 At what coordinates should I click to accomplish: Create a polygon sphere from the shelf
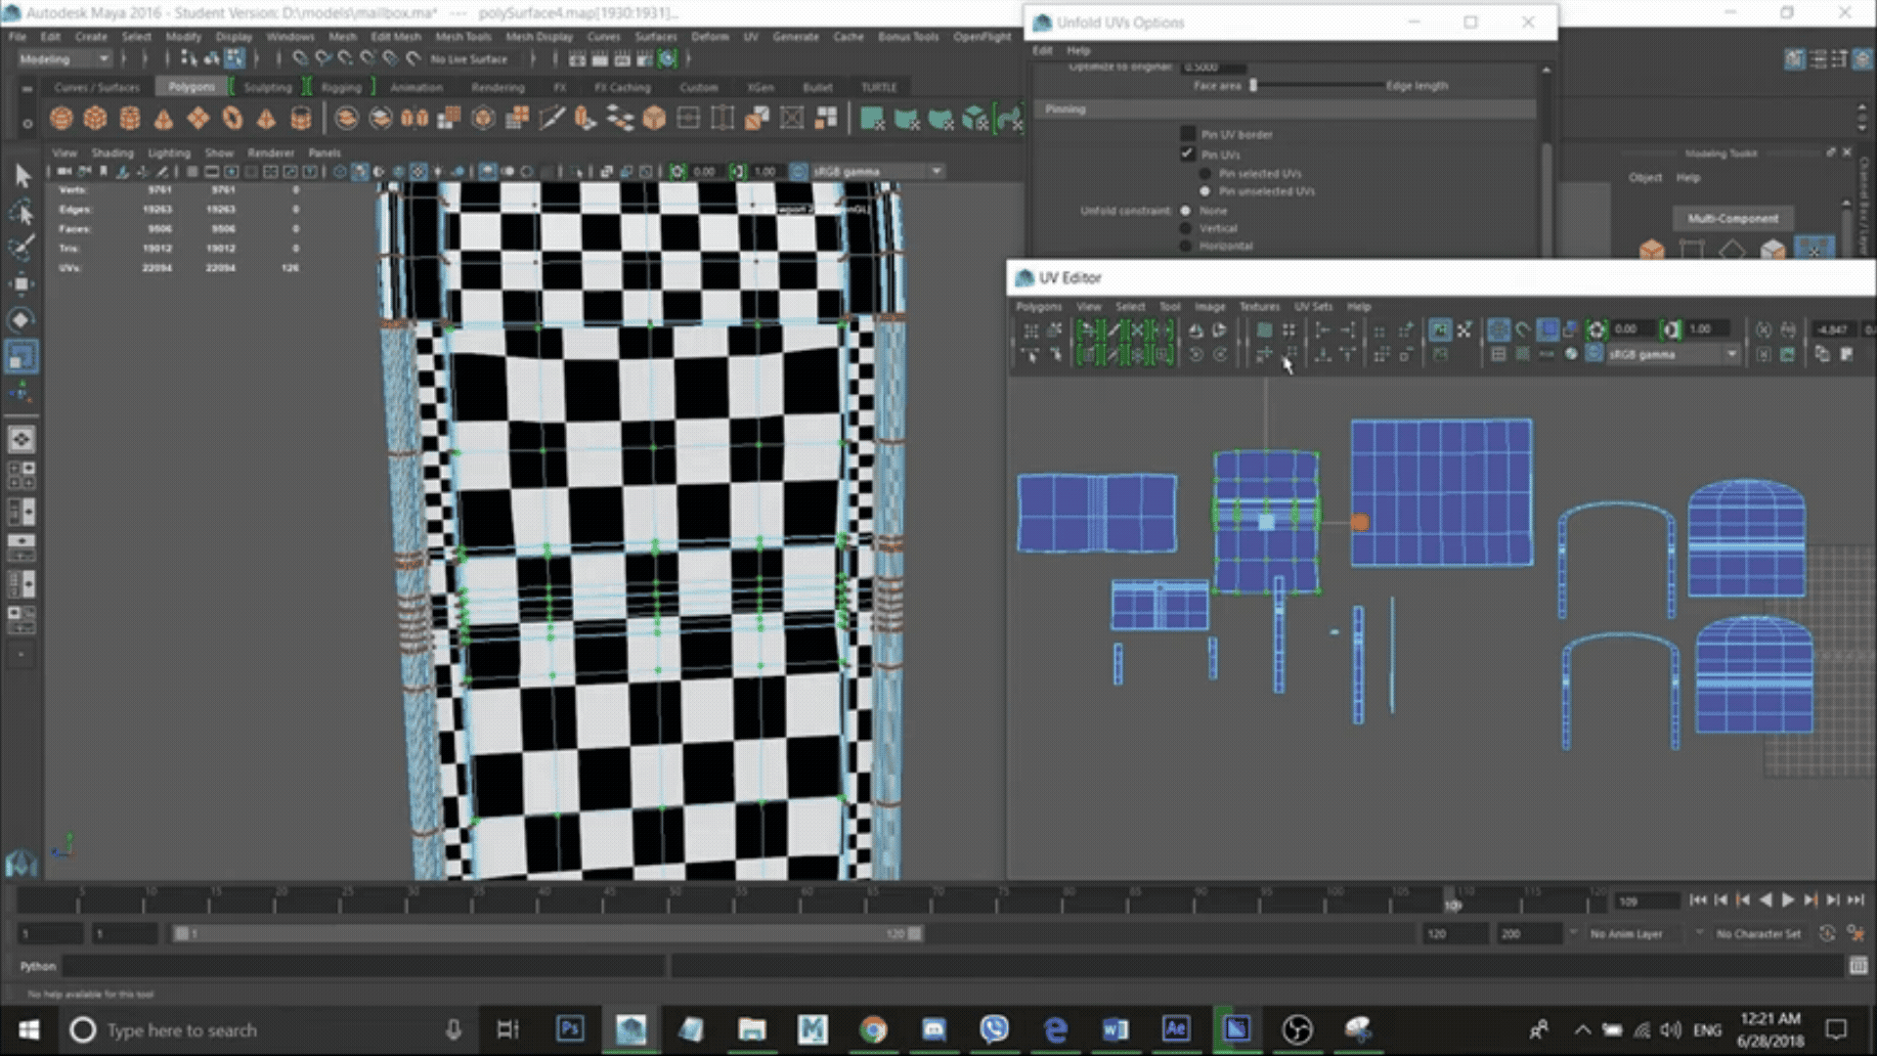(61, 119)
